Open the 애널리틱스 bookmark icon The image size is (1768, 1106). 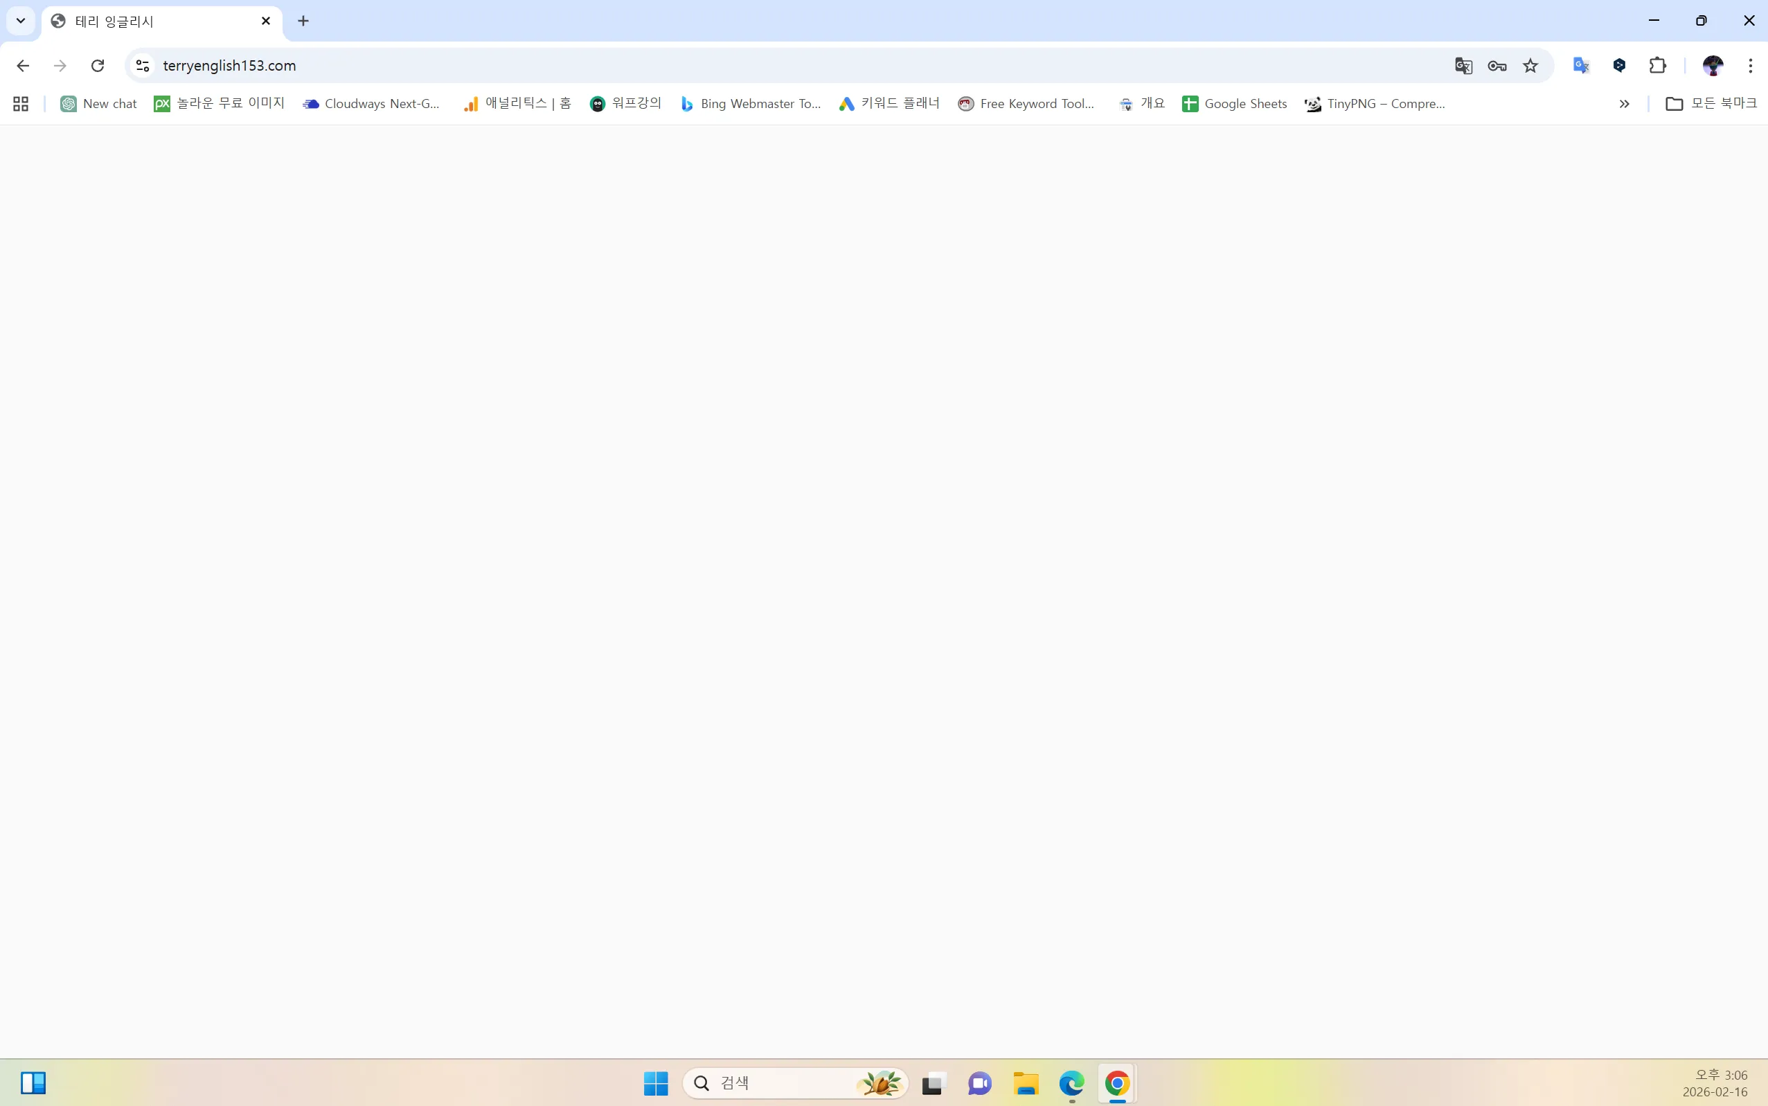click(471, 103)
